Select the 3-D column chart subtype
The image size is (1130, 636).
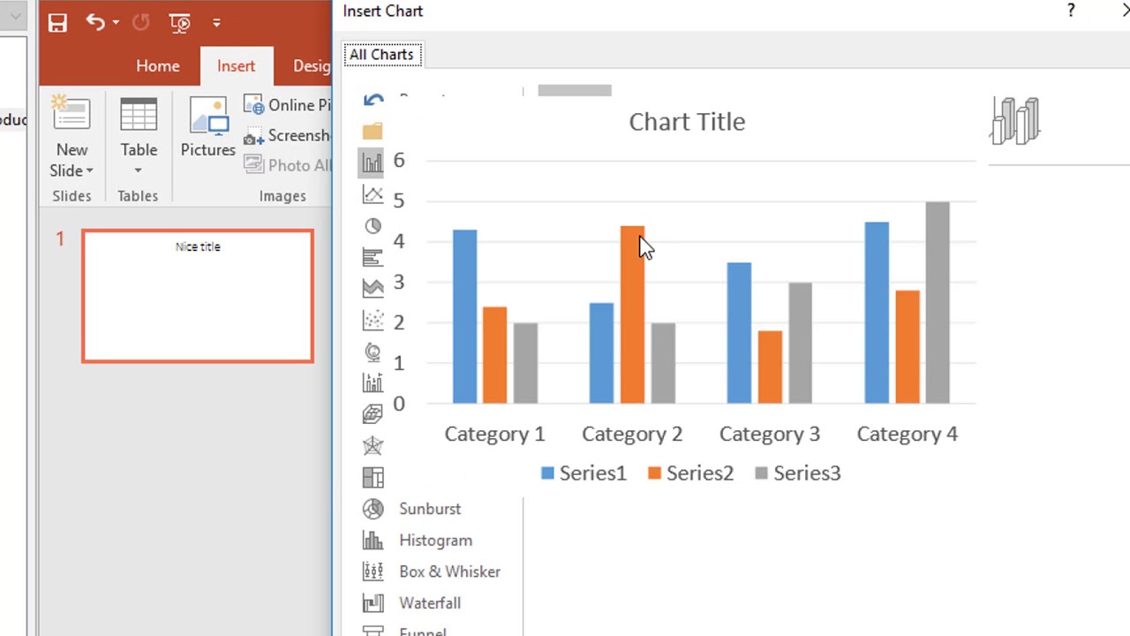[x=1015, y=120]
